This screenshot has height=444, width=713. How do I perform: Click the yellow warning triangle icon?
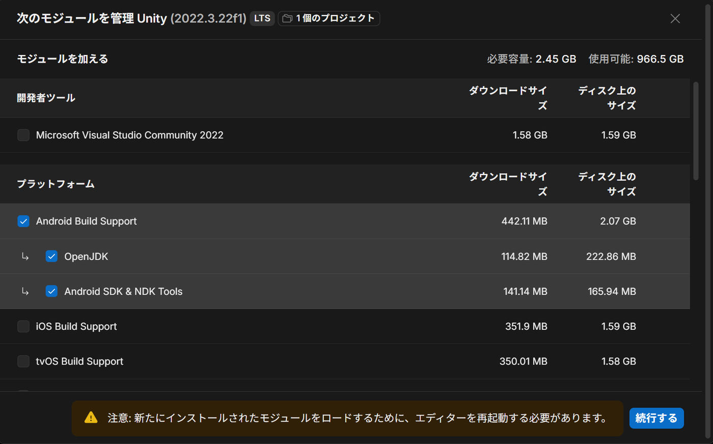tap(91, 418)
